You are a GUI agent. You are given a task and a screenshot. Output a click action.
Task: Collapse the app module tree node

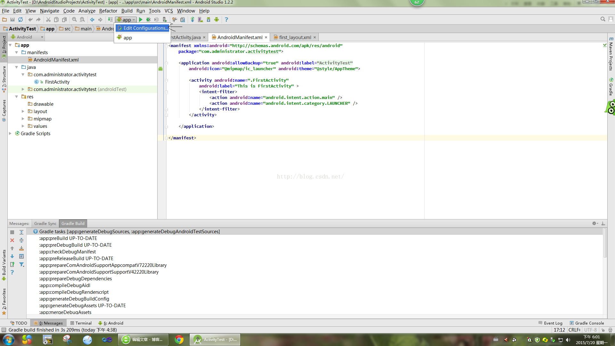pyautogui.click(x=10, y=45)
